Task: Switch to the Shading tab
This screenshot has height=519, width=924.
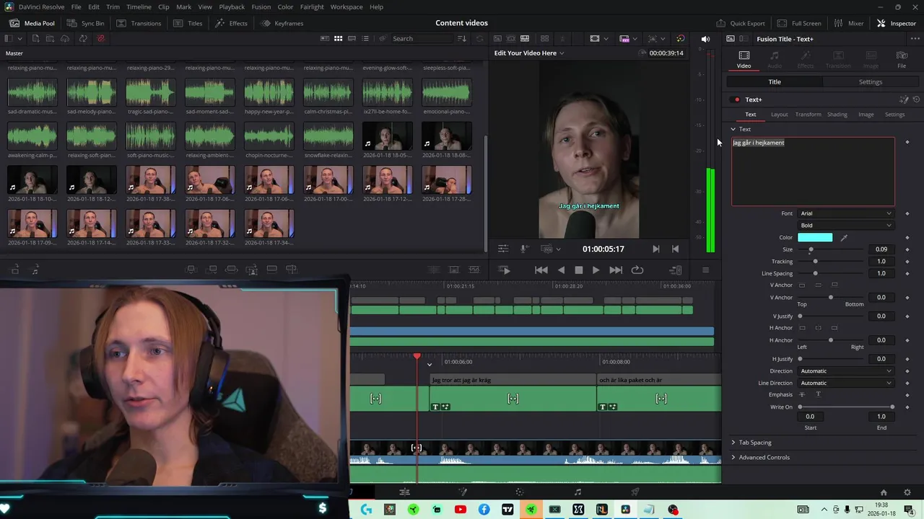Action: click(x=837, y=114)
